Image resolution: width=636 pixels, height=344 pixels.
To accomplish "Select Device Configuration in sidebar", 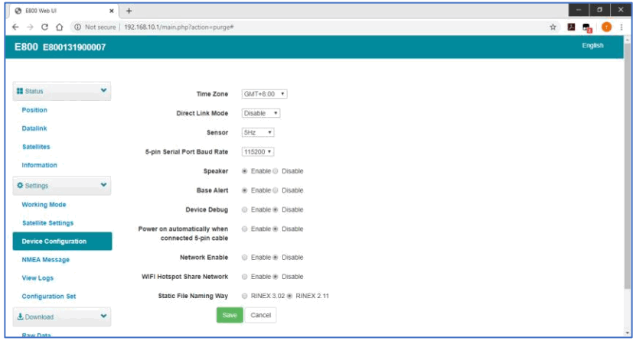I will 63,241.
